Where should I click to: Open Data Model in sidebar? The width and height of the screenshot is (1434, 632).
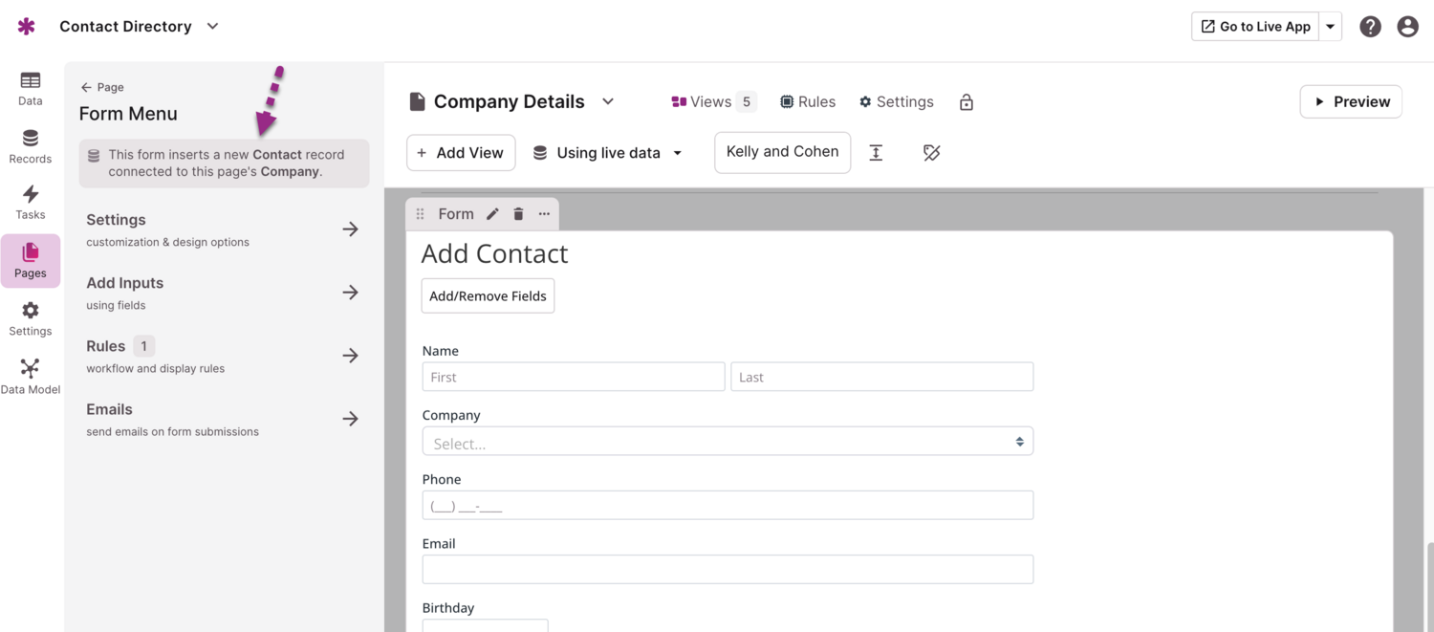pyautogui.click(x=31, y=377)
